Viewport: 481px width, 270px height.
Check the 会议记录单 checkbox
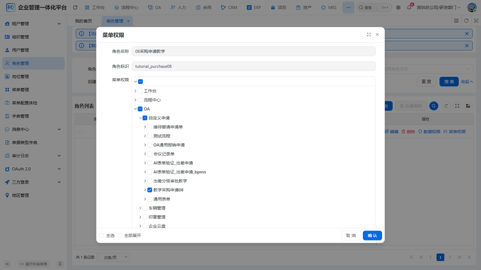pos(150,154)
